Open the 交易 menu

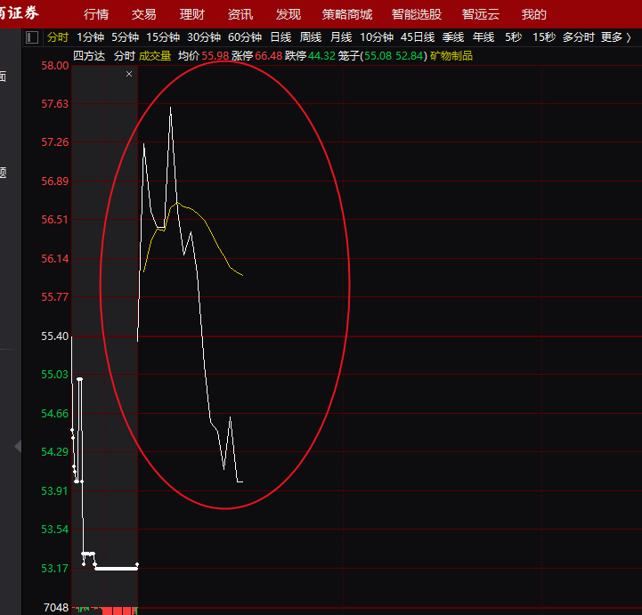143,15
